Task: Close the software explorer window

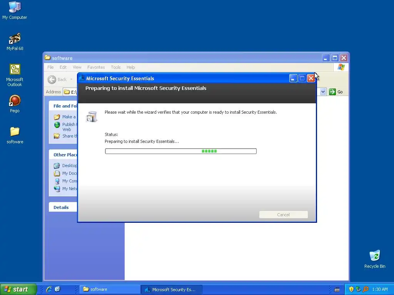Action: (x=344, y=58)
